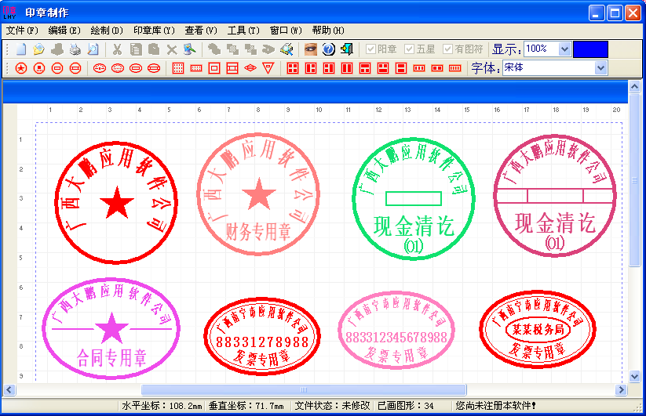Click the open file folder icon
Image resolution: width=646 pixels, height=416 pixels.
pos(38,49)
